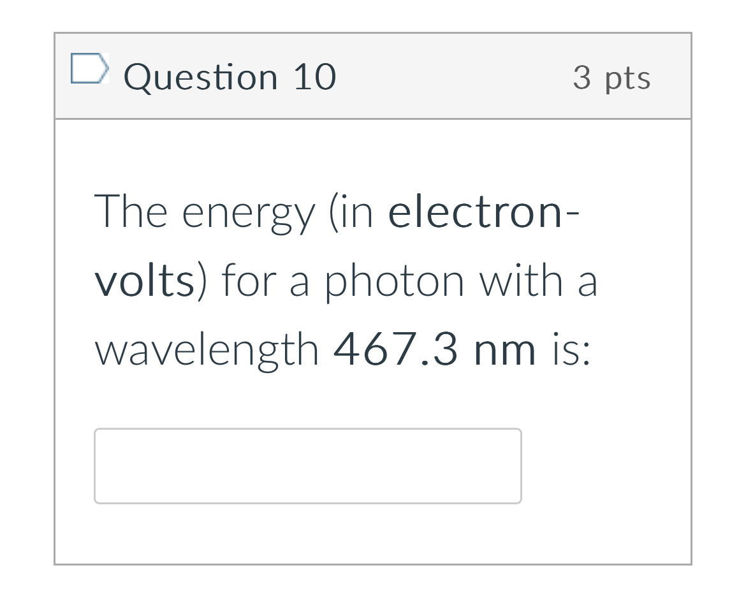Focus the answer field below the question
The width and height of the screenshot is (746, 591).
[x=308, y=466]
